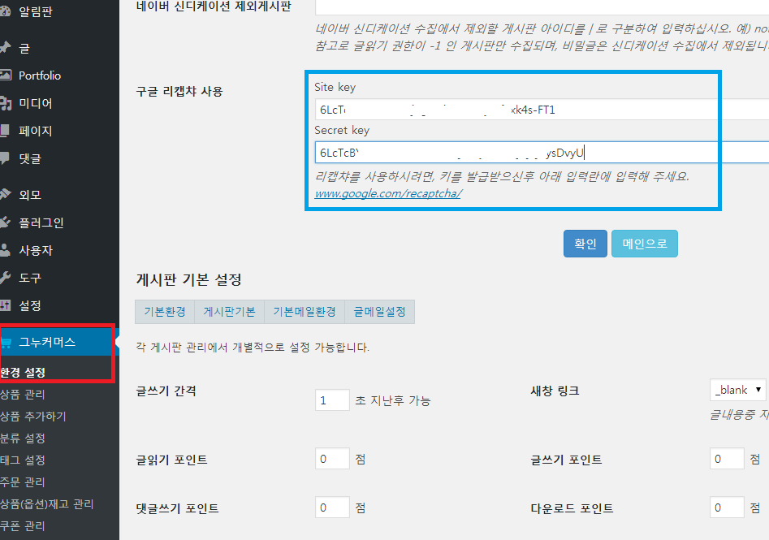
Task: Click the 글쓰기 포인트 input field
Action: point(727,459)
